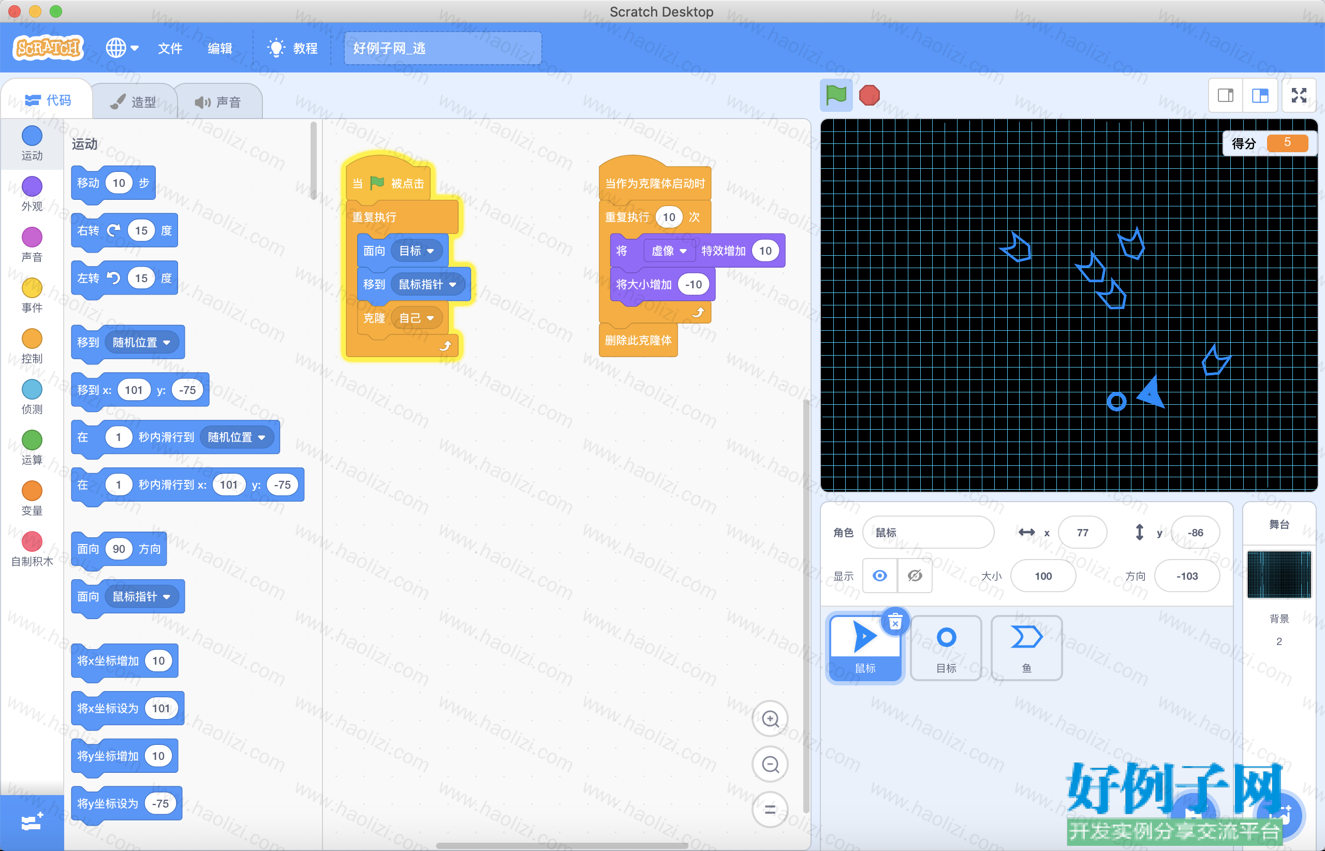Select the 运算 operators category
The image size is (1325, 851).
tap(32, 448)
